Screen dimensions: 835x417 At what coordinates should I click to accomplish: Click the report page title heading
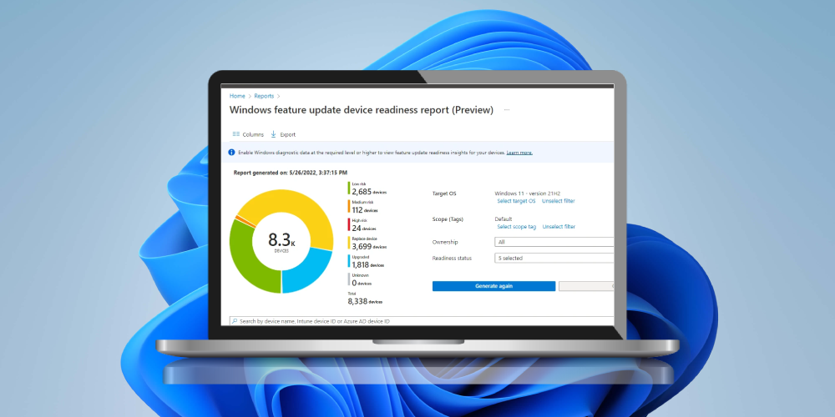(361, 110)
